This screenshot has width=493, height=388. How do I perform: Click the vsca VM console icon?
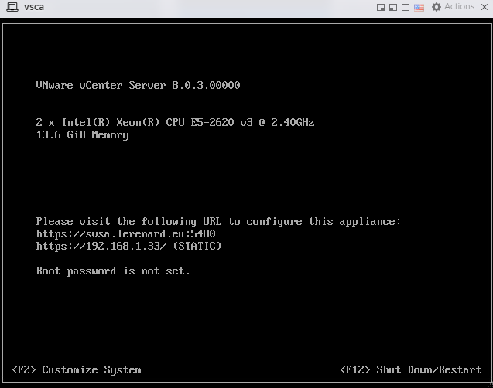(x=12, y=7)
